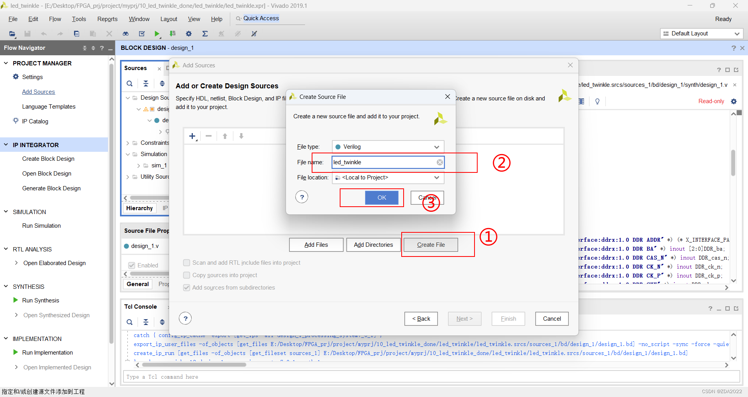This screenshot has width=748, height=397.
Task: Toggle Add sources from subdirectories checkbox
Action: (187, 288)
